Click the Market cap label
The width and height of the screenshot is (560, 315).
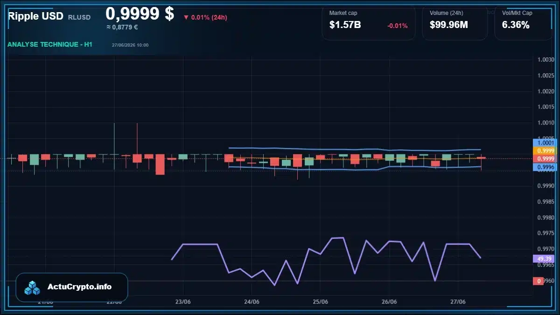click(343, 13)
